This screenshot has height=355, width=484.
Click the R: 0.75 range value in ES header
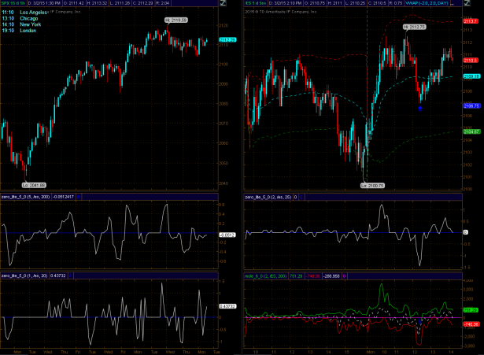click(396, 3)
